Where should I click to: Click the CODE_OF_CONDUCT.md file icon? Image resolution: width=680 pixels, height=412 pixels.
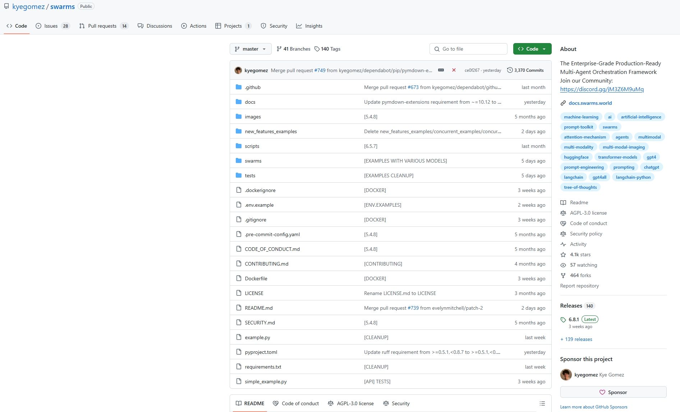[x=239, y=249]
